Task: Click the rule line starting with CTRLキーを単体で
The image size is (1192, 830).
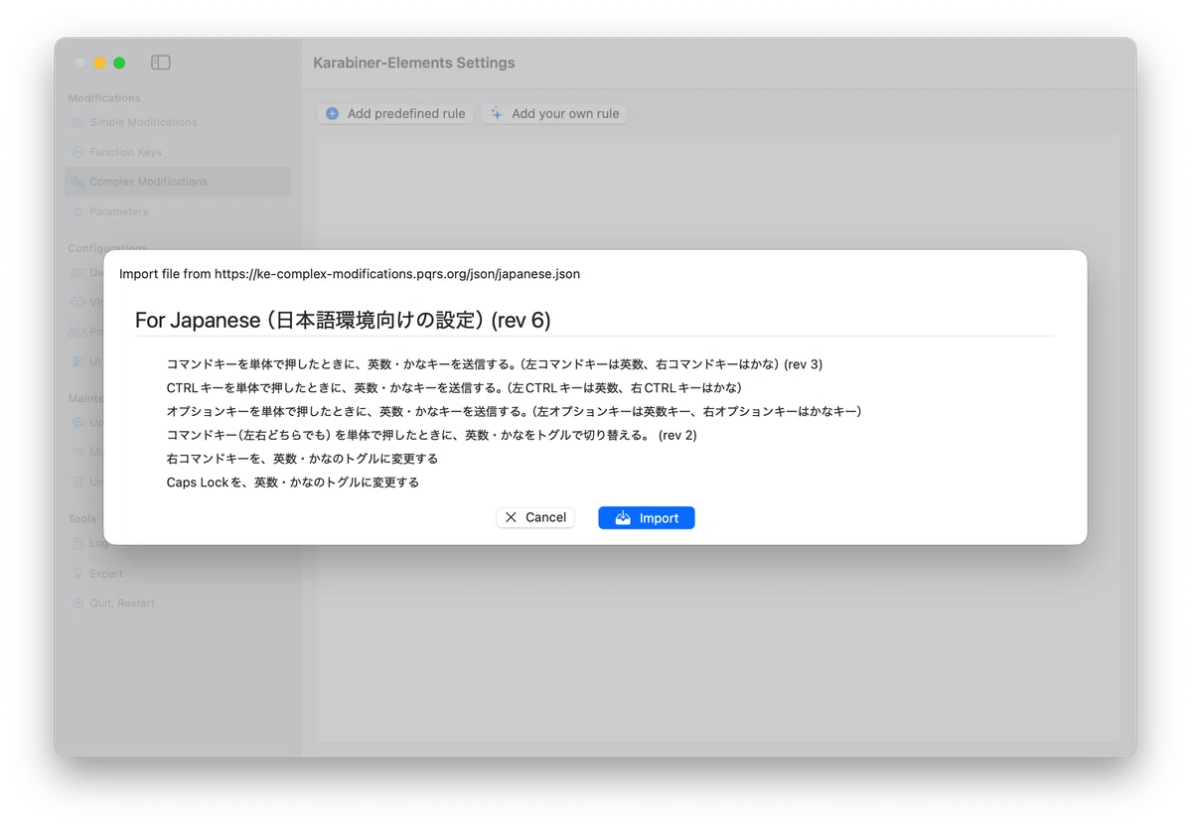Action: [x=455, y=387]
